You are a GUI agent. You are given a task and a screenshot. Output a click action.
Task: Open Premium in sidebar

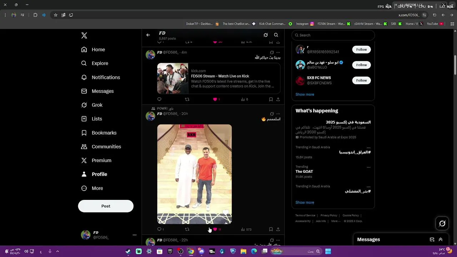tap(96, 160)
